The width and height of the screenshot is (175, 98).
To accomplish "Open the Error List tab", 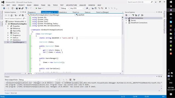I will tap(14, 93).
